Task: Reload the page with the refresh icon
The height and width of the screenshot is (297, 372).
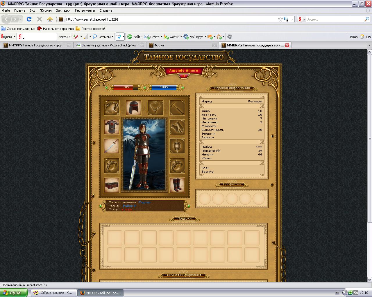Action: point(29,19)
